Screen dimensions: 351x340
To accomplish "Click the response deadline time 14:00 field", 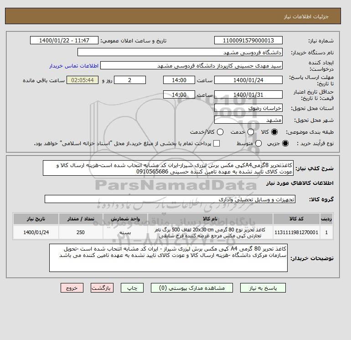I will (x=179, y=80).
